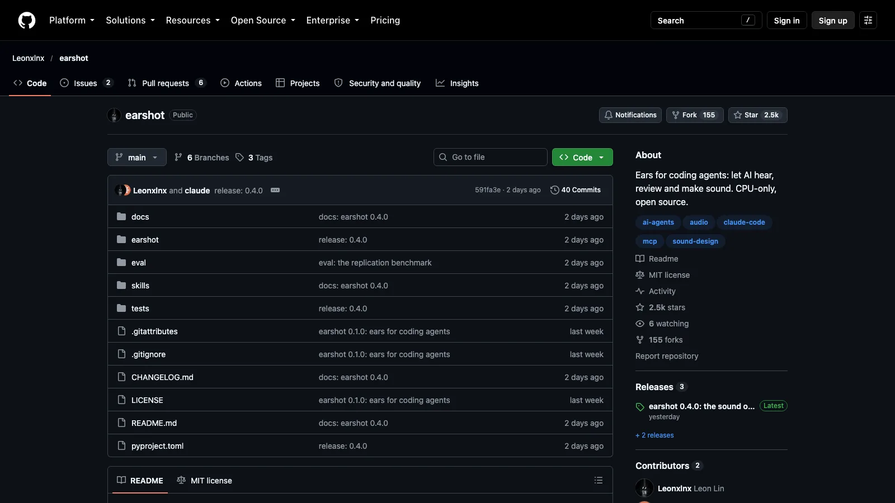This screenshot has height=503, width=895.
Task: Fork the earshot repository
Action: (x=695, y=115)
